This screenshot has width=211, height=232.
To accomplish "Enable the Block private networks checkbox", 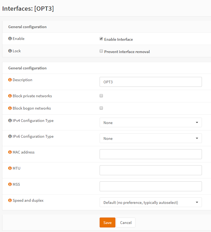I will pos(101,96).
